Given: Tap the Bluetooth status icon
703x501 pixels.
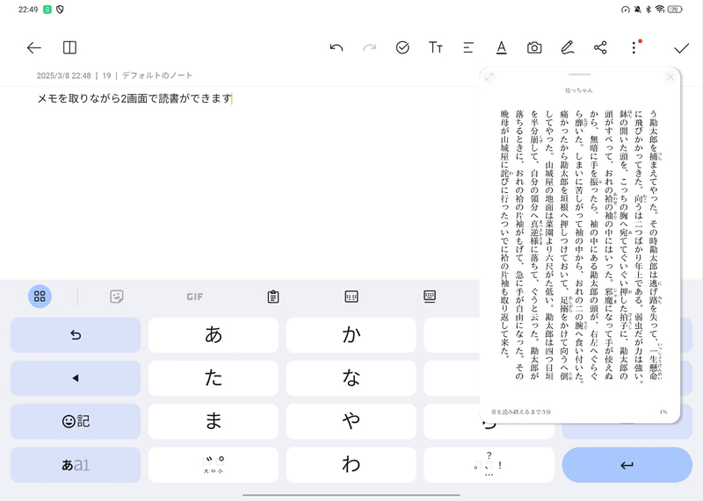Looking at the screenshot, I should 649,10.
